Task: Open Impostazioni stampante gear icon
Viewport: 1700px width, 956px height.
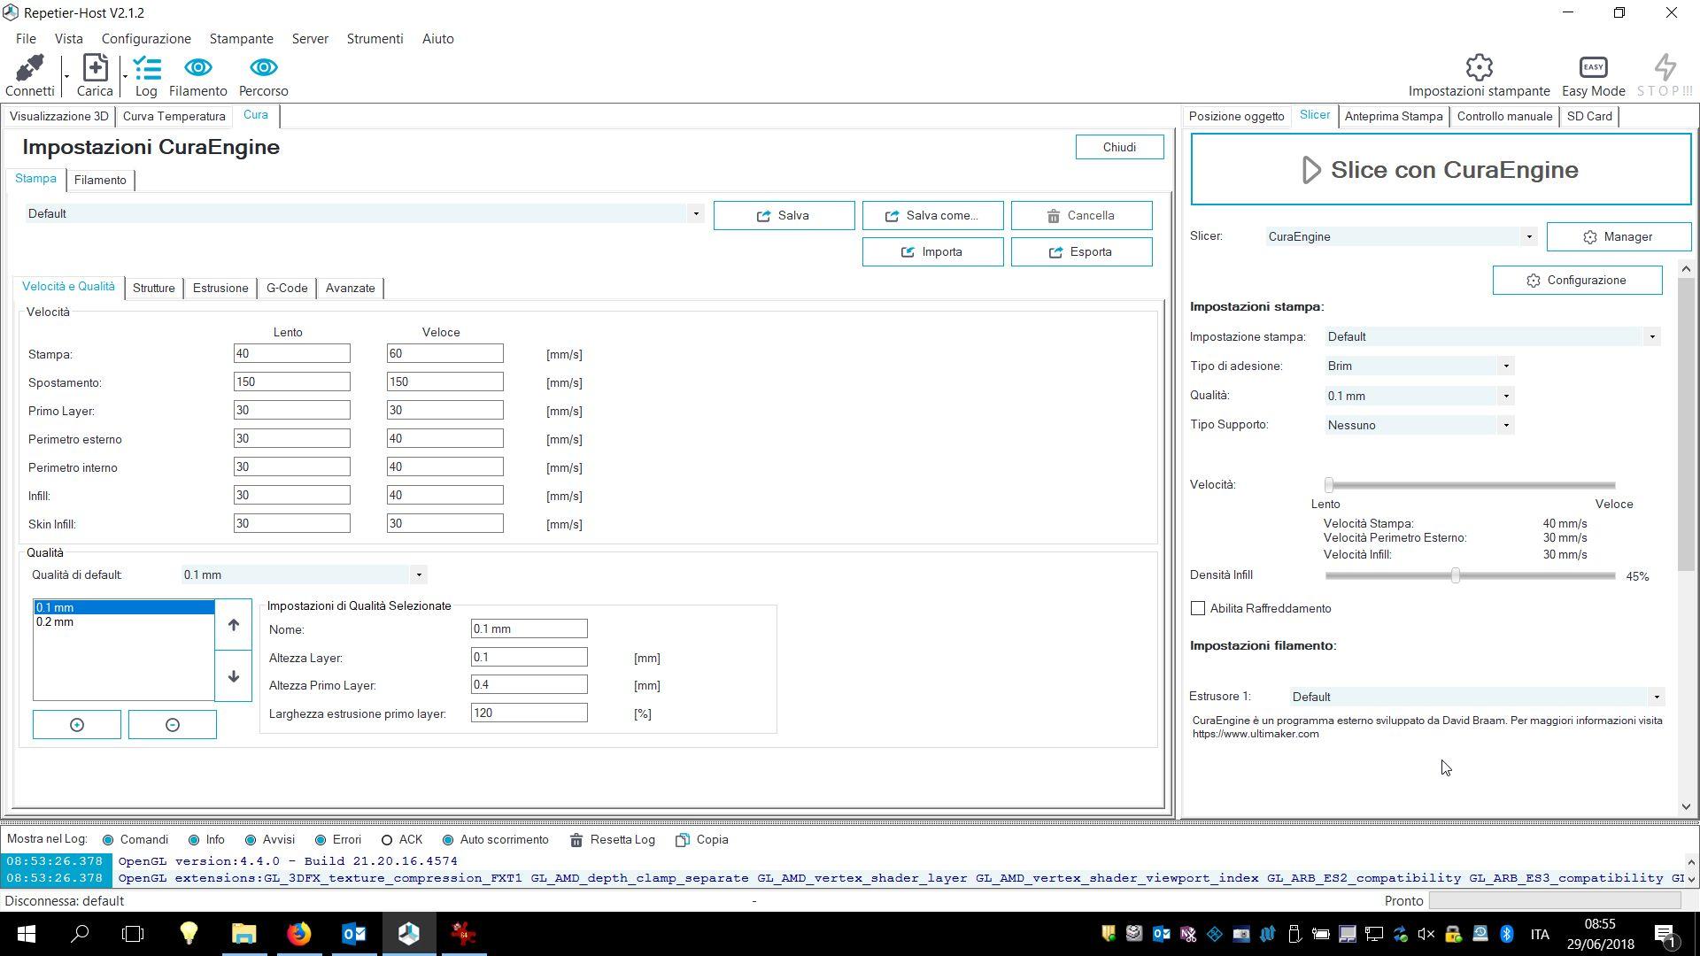Action: [x=1479, y=68]
